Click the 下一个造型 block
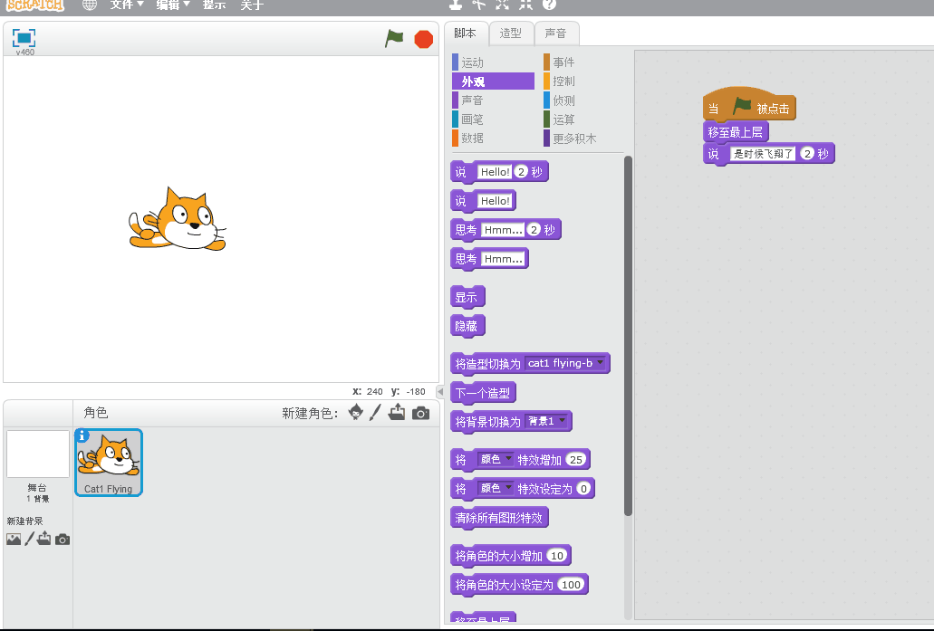 click(x=483, y=393)
